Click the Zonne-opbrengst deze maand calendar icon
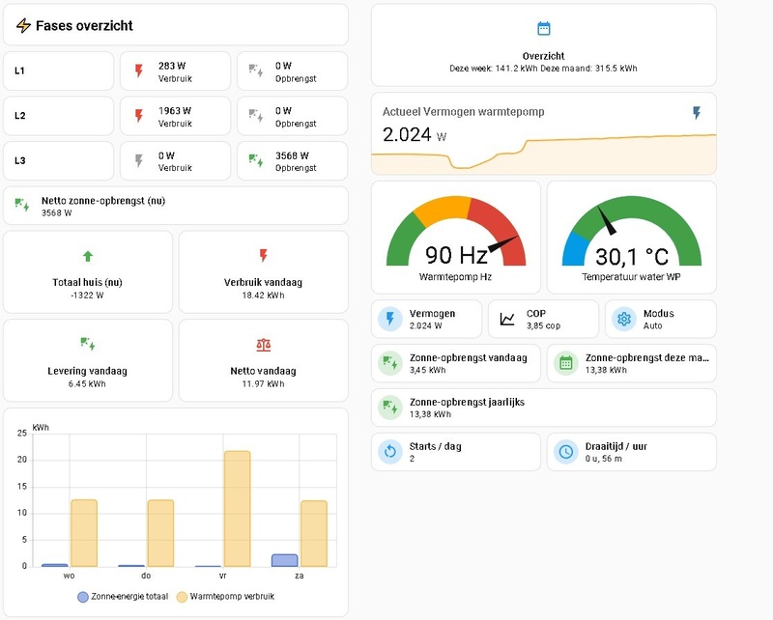This screenshot has width=773, height=620. 565,363
